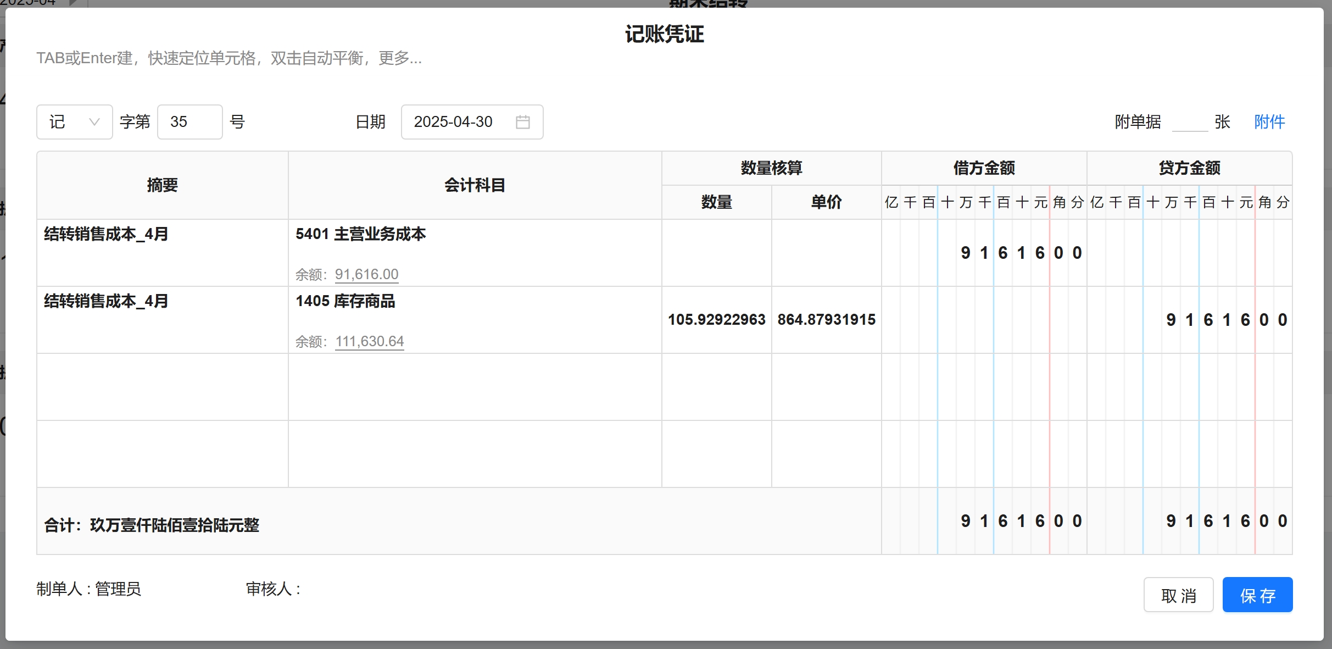Click the date input 2025-04-30

pos(454,122)
